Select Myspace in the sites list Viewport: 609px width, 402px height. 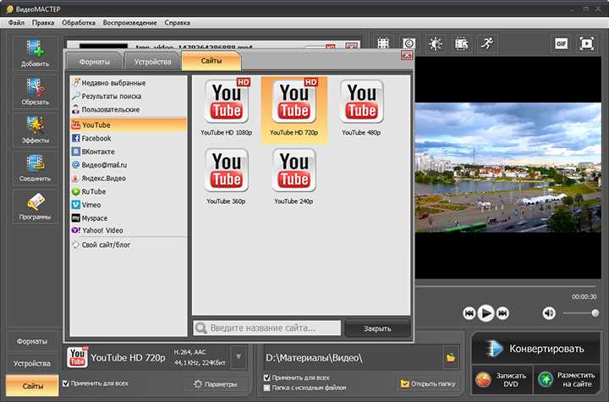click(x=129, y=218)
